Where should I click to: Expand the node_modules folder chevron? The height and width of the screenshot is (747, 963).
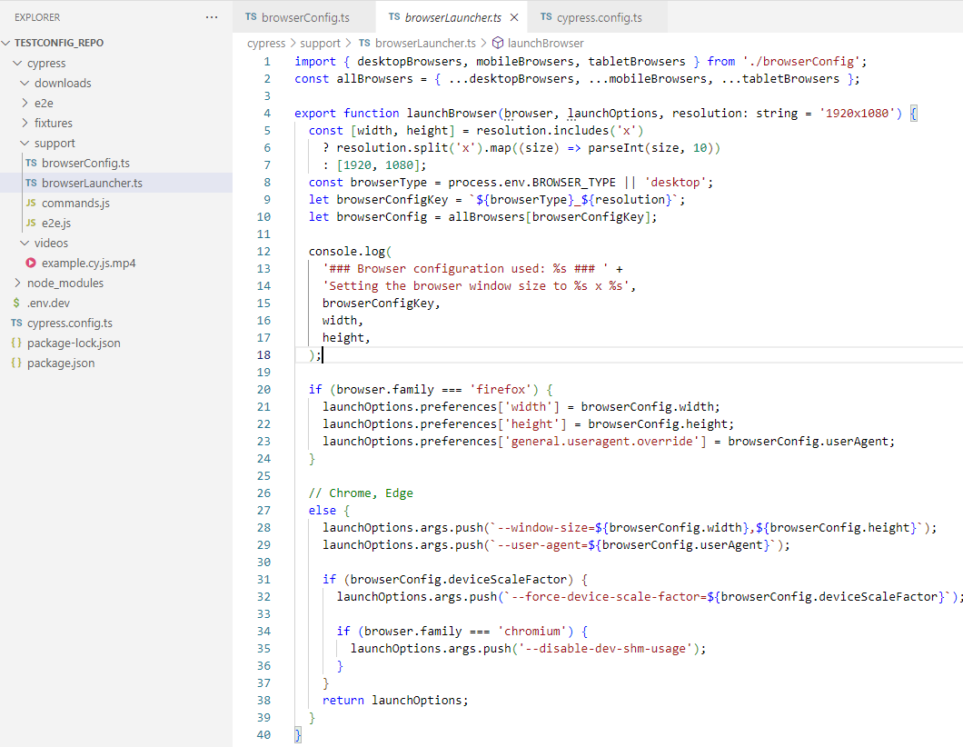17,284
